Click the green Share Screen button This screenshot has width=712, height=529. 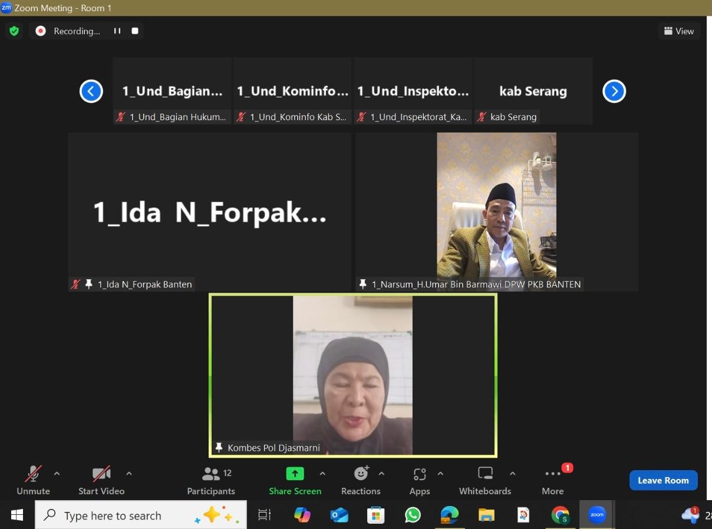[295, 480]
